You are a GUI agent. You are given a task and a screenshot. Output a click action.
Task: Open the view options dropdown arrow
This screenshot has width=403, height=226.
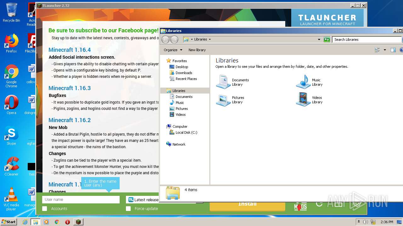click(x=385, y=50)
